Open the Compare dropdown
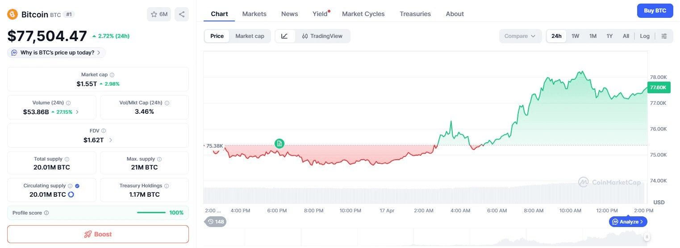680x248 pixels. click(520, 36)
